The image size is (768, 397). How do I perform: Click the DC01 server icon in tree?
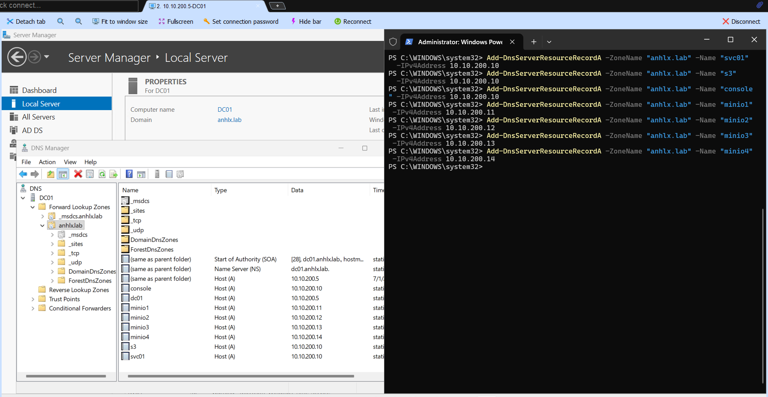pyautogui.click(x=33, y=198)
